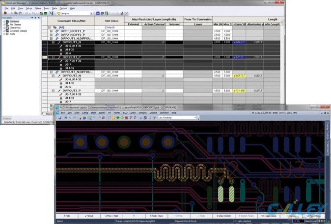Select Parts in the Navigator tree
Viewport: 331px width, 224px height.
(12, 34)
